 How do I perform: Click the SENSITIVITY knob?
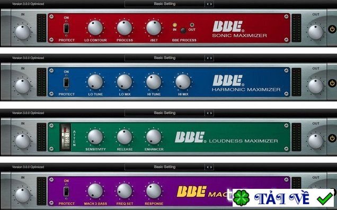point(95,136)
